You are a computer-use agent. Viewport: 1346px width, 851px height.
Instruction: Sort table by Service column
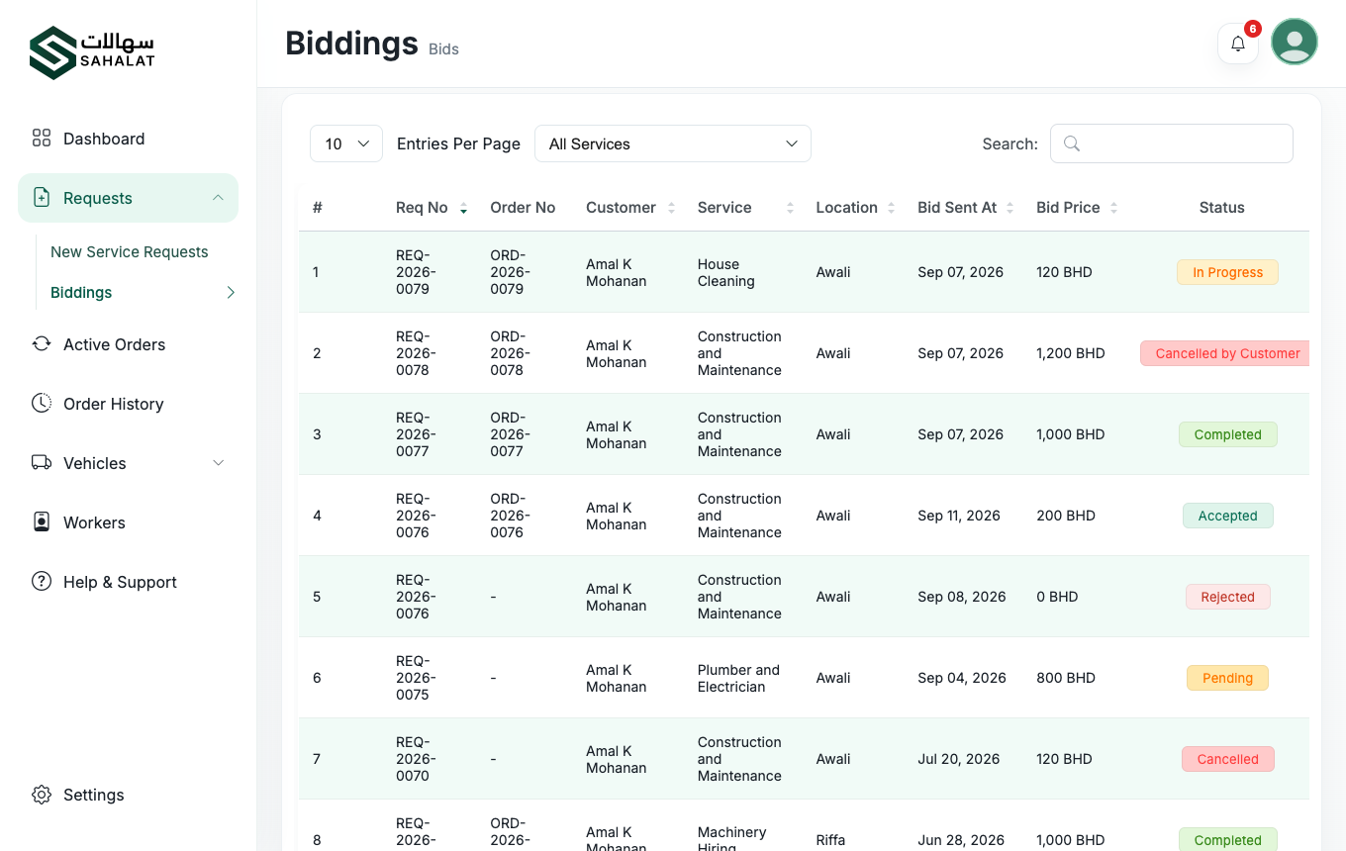point(746,208)
